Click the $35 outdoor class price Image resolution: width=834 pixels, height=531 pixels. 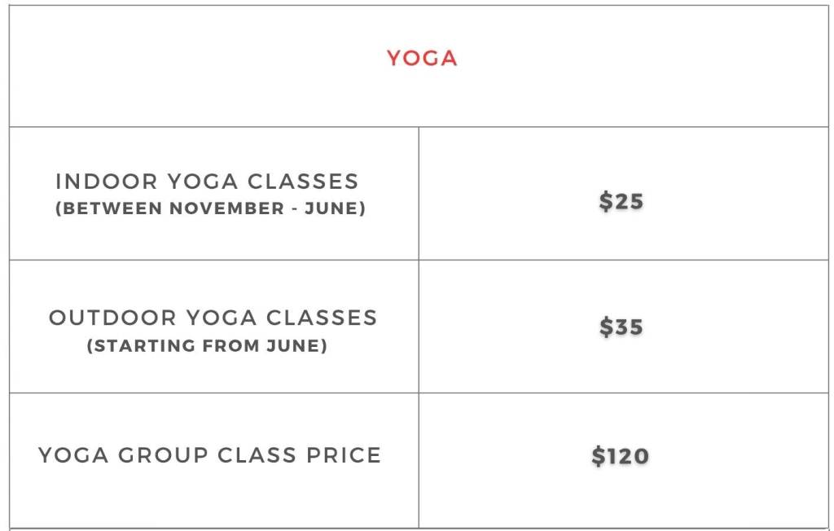tap(621, 327)
